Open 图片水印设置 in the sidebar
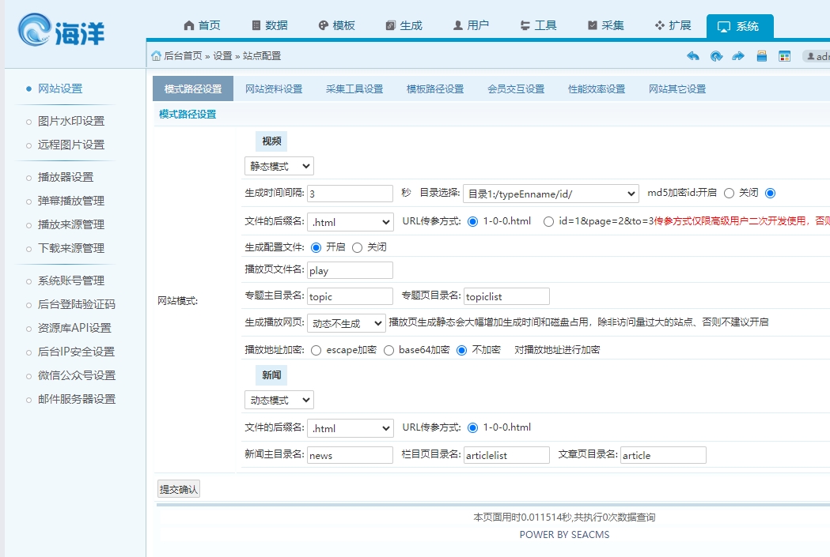 pos(71,121)
